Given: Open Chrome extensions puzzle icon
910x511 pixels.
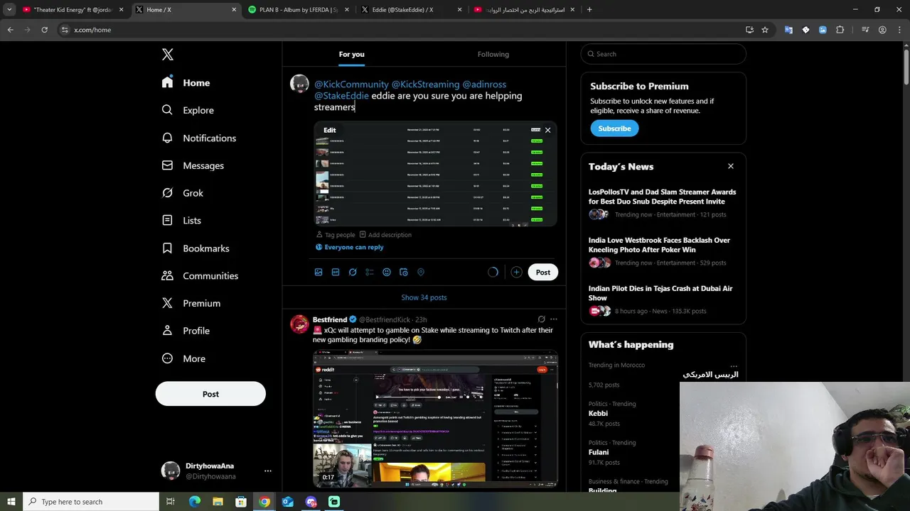Looking at the screenshot, I should 840,30.
